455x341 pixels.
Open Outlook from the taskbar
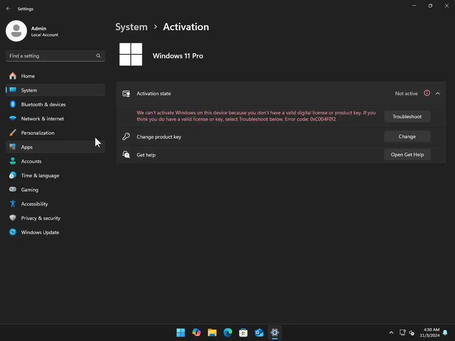pos(259,332)
